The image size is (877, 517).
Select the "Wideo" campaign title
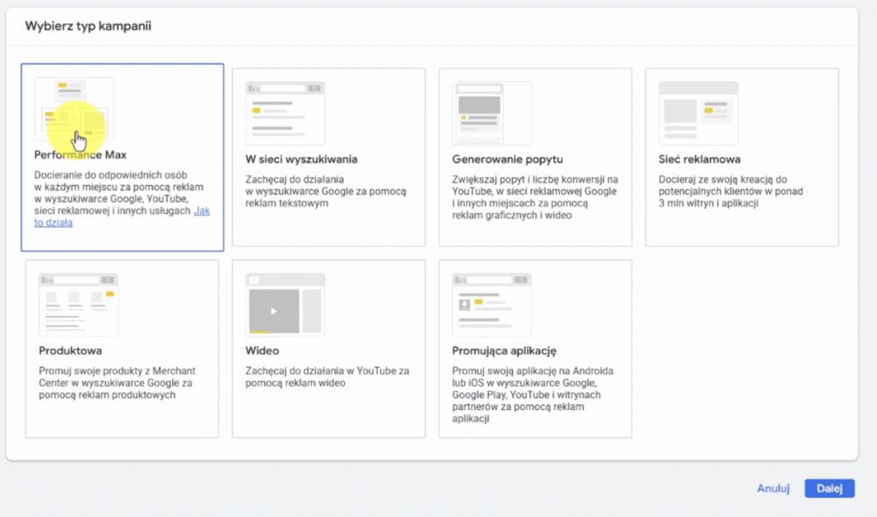coord(262,351)
